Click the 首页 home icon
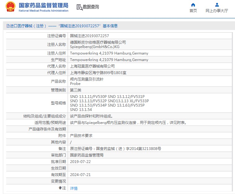The width and height of the screenshot is (235, 194). pyautogui.click(x=193, y=5)
